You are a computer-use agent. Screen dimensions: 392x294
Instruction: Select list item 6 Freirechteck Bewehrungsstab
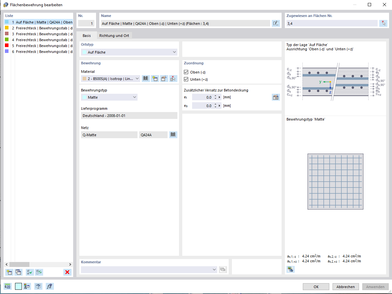point(39,52)
